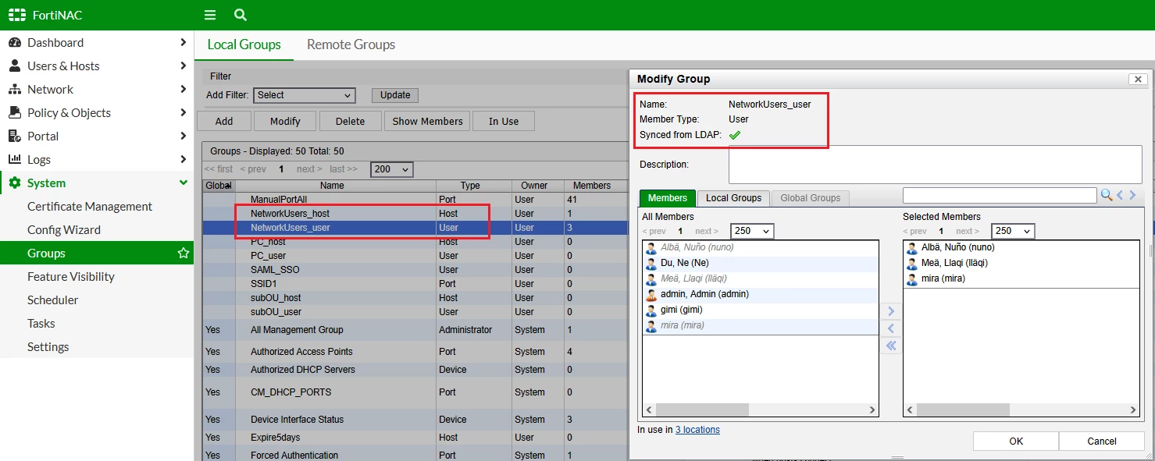
Task: Open Certificate Management in sidebar
Action: coord(90,207)
